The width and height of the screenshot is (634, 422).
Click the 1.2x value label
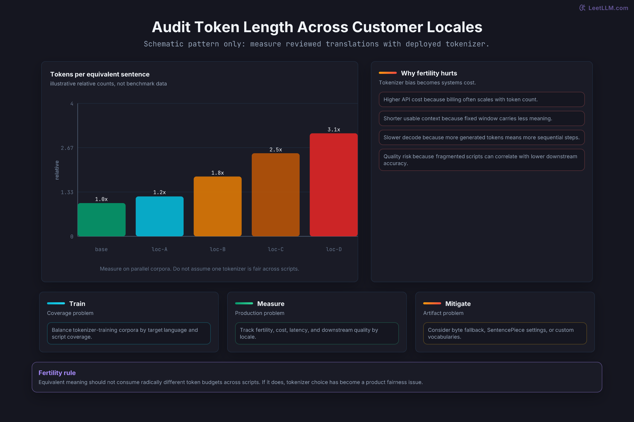point(160,192)
